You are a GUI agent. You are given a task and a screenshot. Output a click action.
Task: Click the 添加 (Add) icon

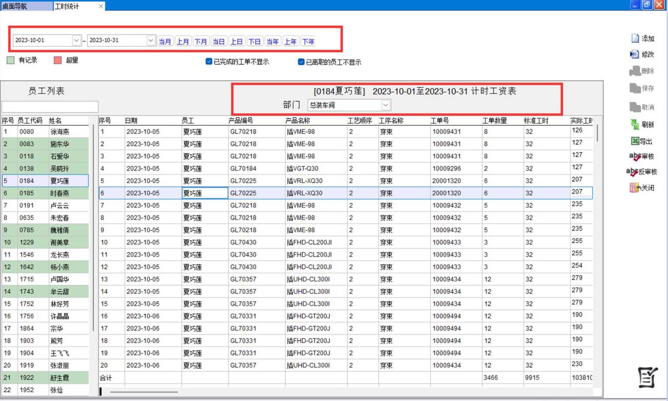(635, 39)
